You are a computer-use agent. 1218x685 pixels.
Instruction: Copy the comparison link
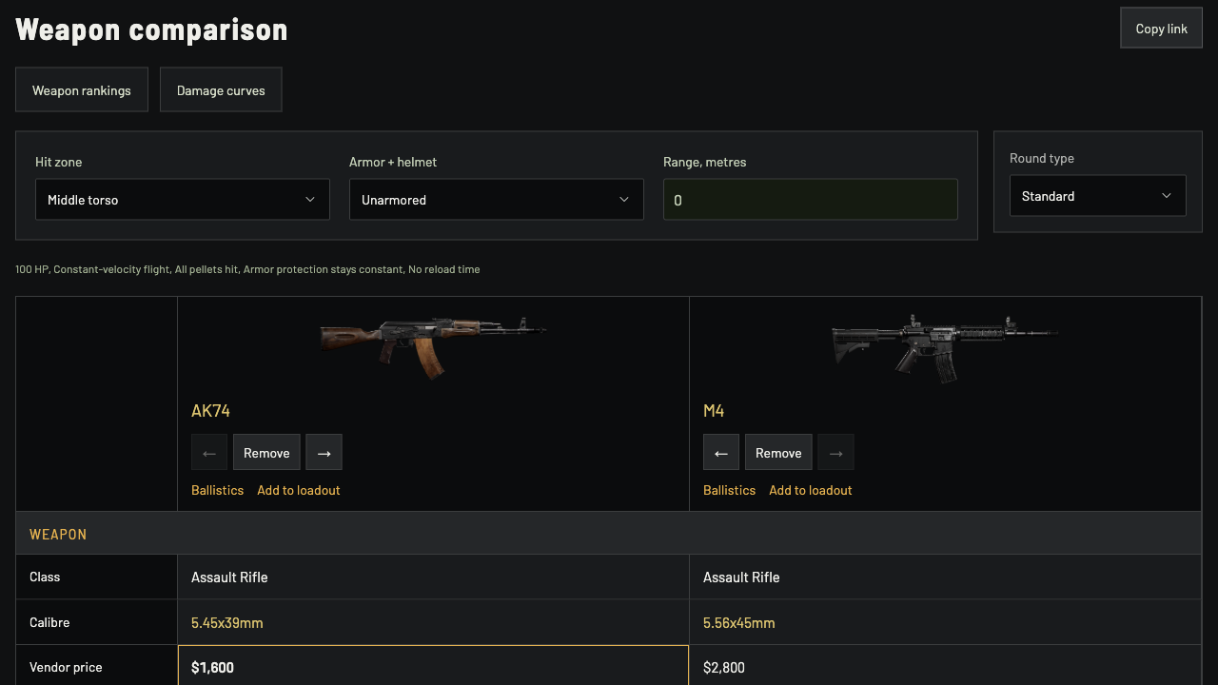(1161, 28)
